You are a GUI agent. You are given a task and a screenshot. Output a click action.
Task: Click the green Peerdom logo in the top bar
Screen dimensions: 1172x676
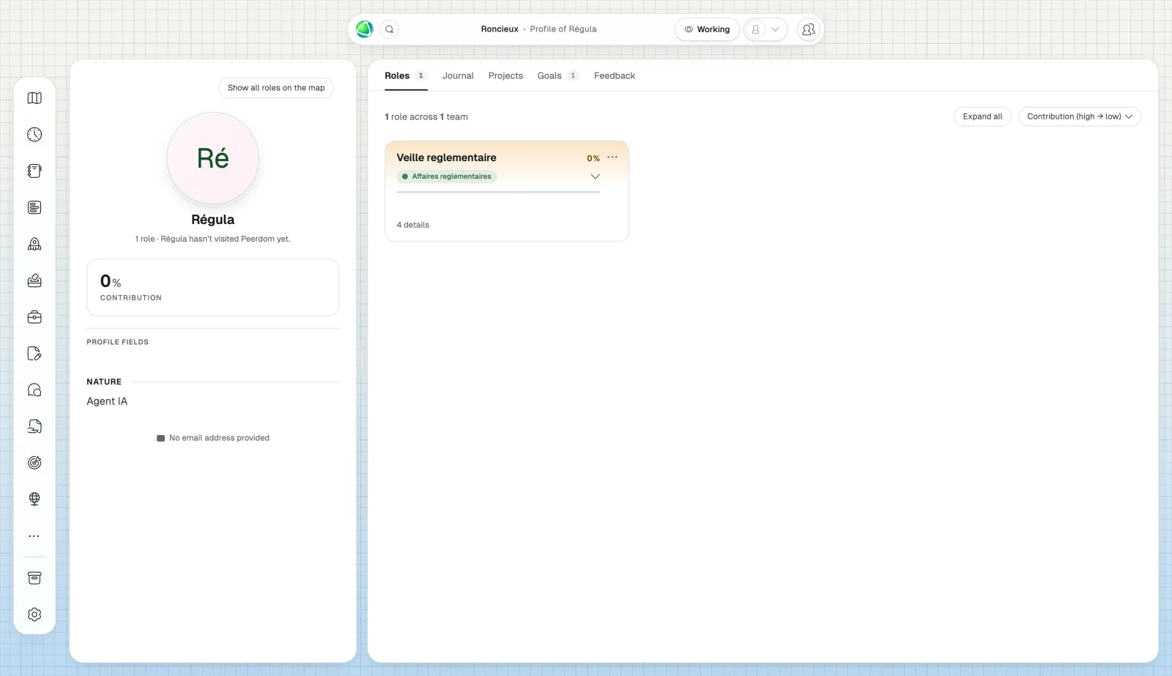(365, 29)
